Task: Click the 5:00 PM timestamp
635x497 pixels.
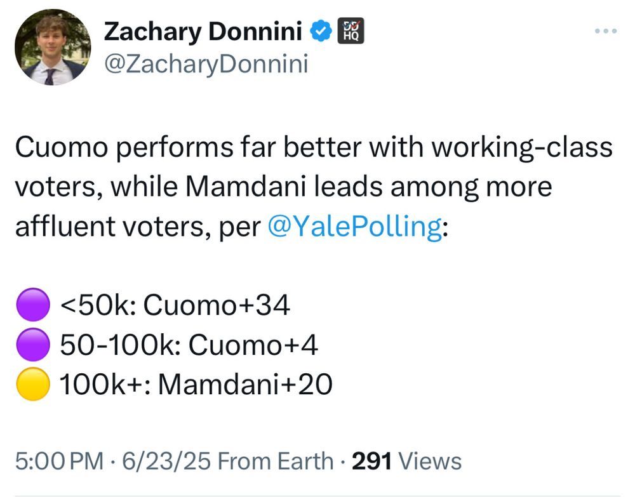Action: click(x=60, y=461)
